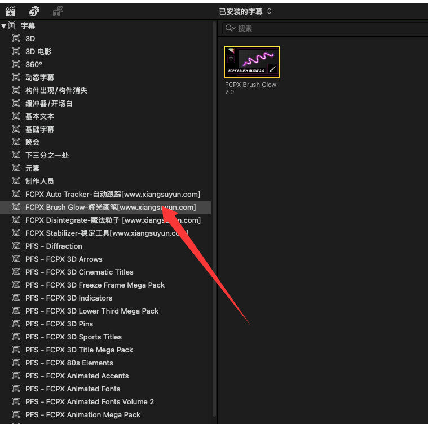
Task: Select PFS - FCPX Animated Fonts Volume 2
Action: pos(105,401)
